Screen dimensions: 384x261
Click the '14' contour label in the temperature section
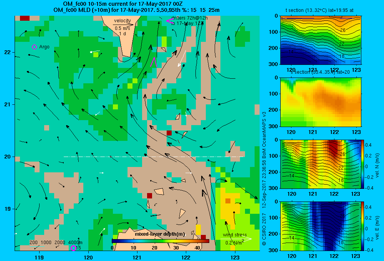(x=291, y=52)
